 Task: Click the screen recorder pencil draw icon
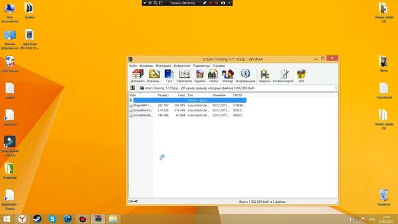point(205,3)
